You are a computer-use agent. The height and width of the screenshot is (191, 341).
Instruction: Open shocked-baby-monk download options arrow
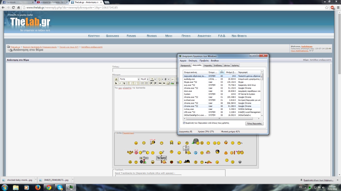point(35,180)
